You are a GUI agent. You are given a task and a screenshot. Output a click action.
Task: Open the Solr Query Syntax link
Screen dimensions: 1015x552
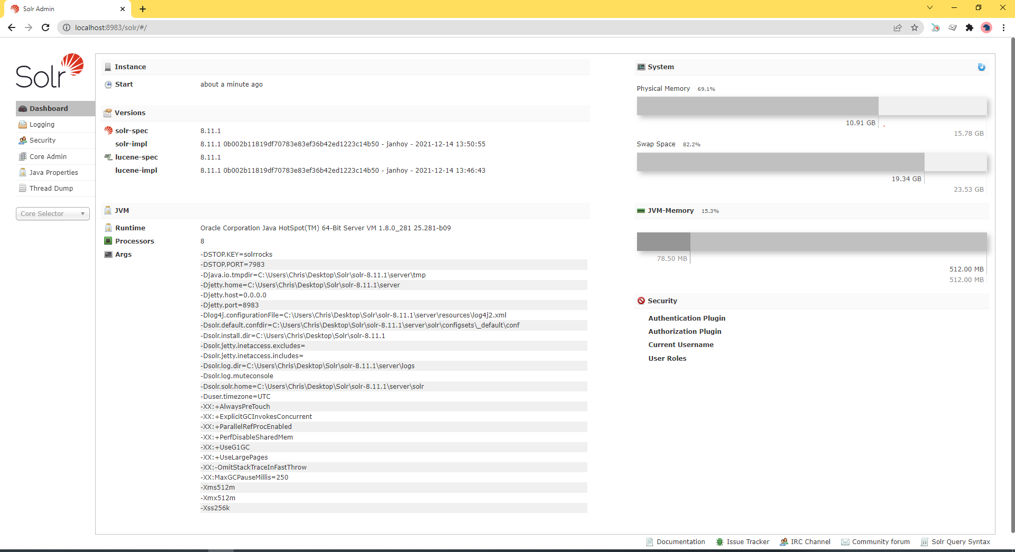click(x=955, y=542)
